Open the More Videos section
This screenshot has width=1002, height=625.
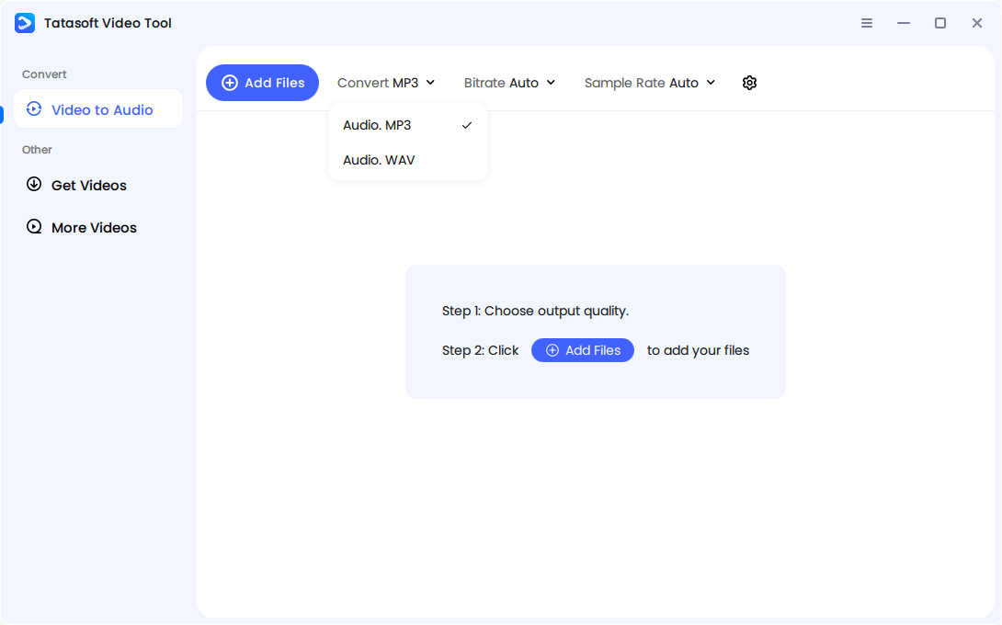[x=94, y=227]
